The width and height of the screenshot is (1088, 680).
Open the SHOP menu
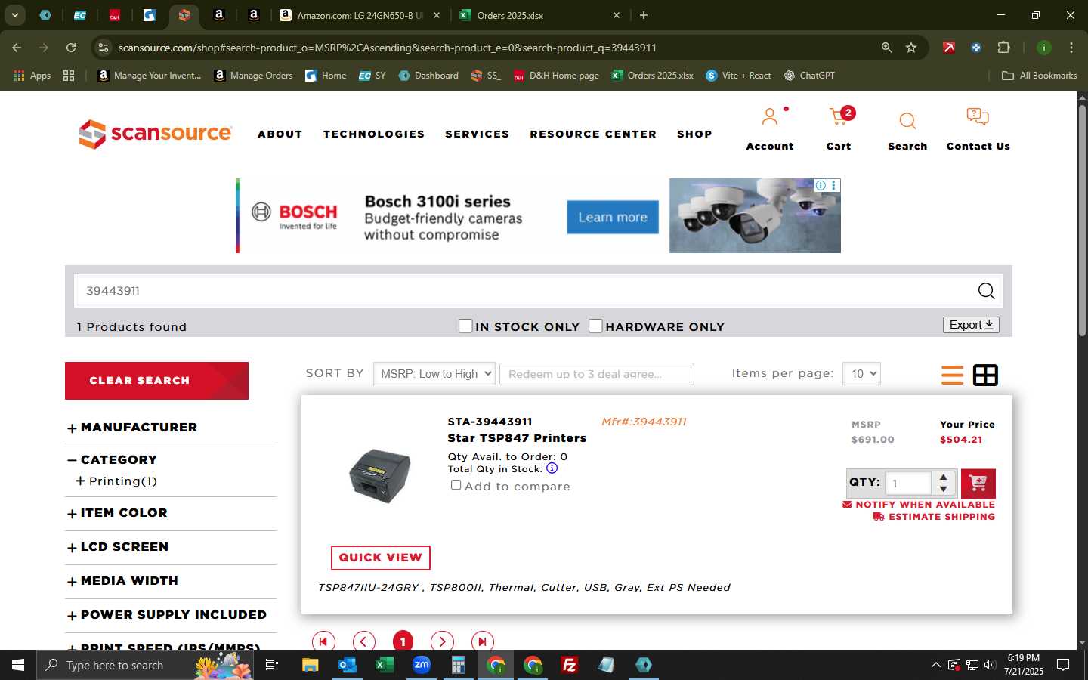694,134
